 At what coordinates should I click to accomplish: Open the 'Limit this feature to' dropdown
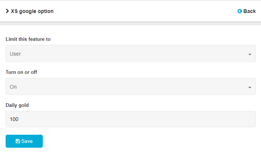(130, 53)
